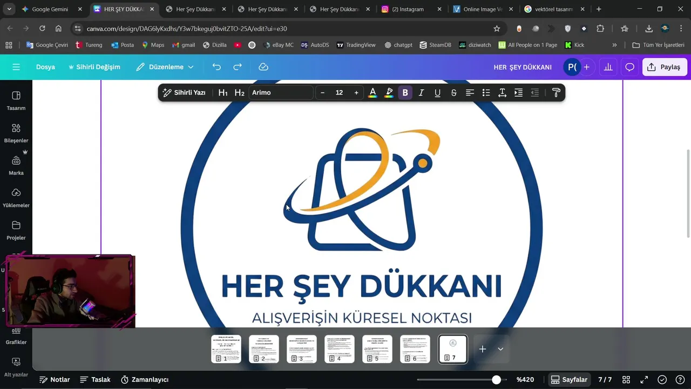This screenshot has height=389, width=691.
Task: Expand add-page options chevron
Action: [500, 349]
